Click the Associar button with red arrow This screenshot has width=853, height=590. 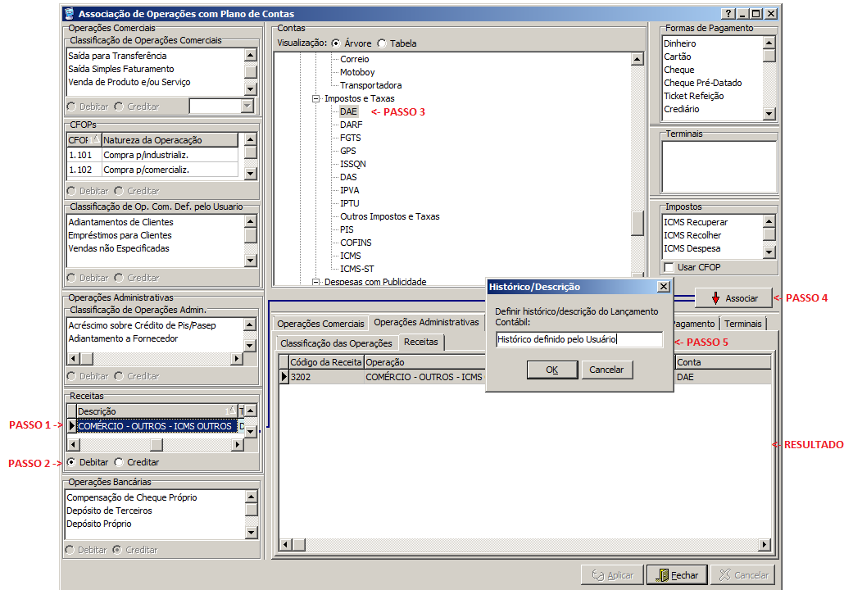pyautogui.click(x=733, y=298)
